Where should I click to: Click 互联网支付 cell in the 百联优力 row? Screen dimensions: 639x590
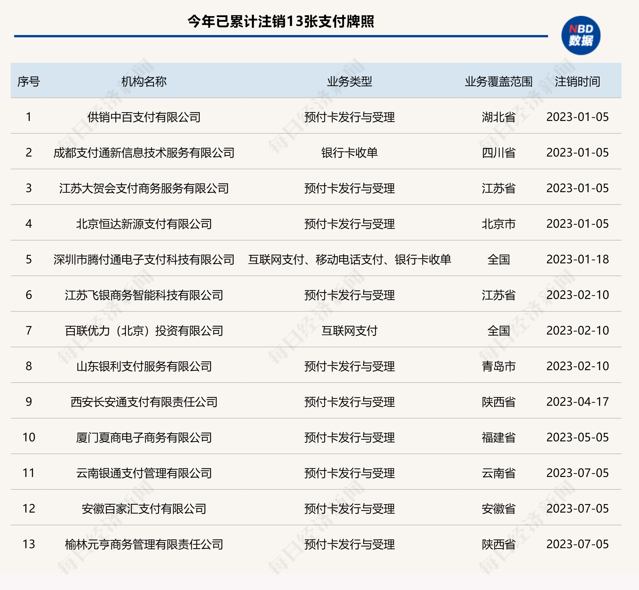(349, 331)
